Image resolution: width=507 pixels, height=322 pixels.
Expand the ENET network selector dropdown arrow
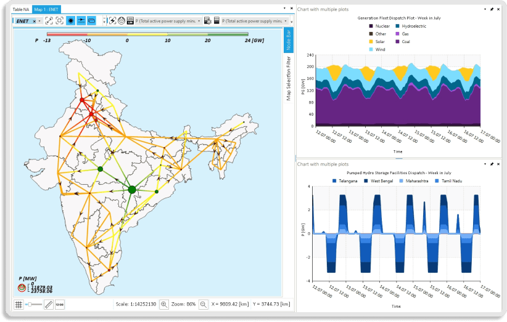tap(39, 21)
